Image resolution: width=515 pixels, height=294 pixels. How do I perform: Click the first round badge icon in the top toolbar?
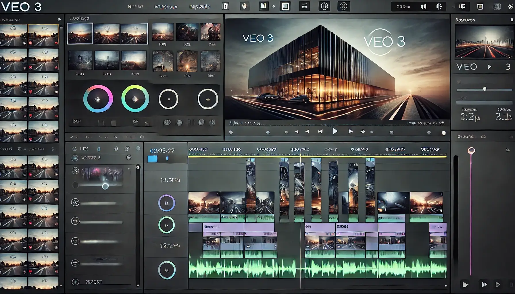324,6
